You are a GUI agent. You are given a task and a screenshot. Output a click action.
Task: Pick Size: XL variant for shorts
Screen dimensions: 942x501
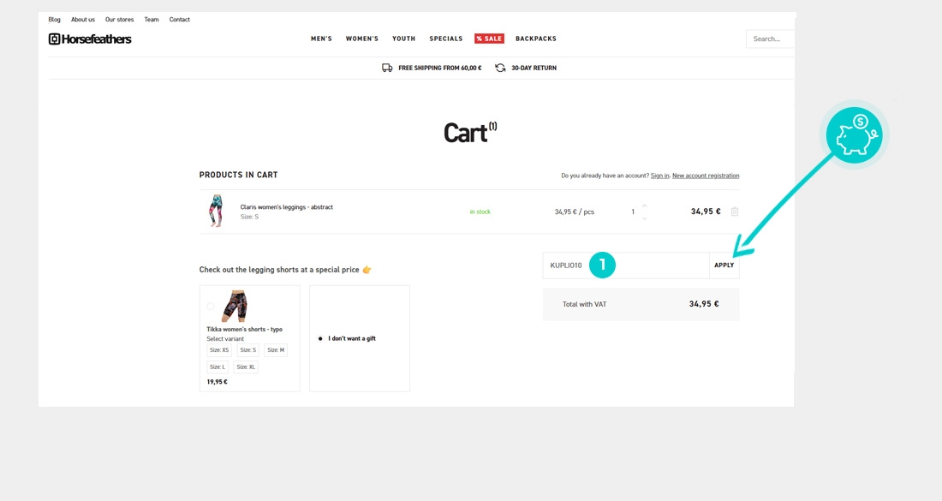point(246,367)
